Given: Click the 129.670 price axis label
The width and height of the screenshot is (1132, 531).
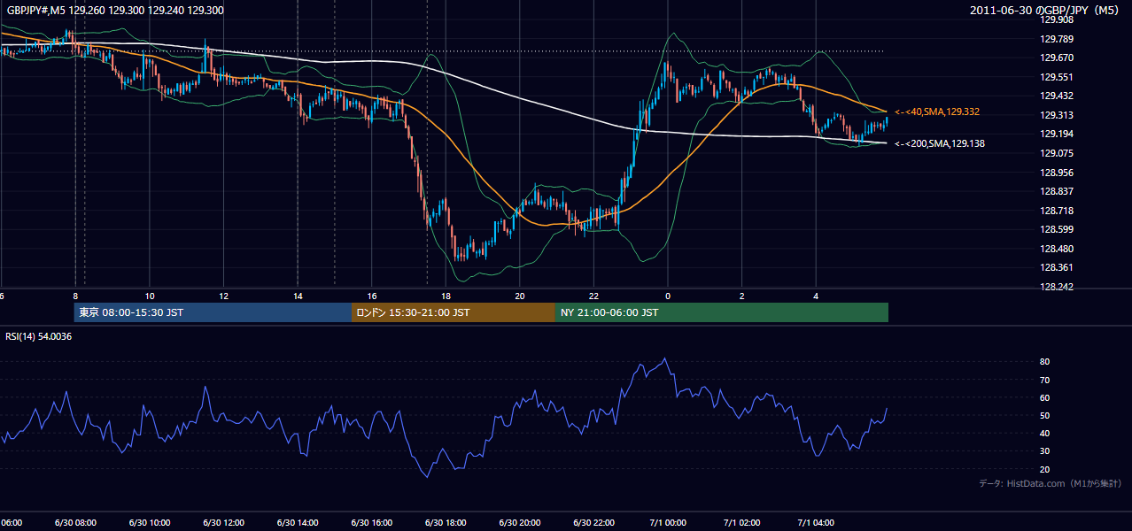Looking at the screenshot, I should [x=1057, y=58].
